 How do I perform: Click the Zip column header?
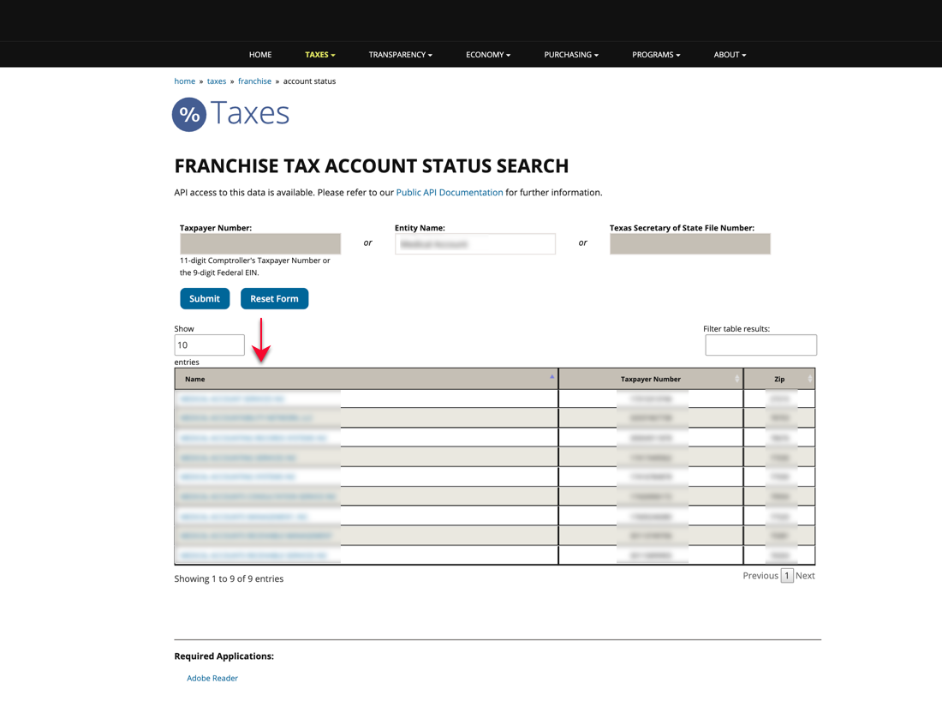(779, 379)
